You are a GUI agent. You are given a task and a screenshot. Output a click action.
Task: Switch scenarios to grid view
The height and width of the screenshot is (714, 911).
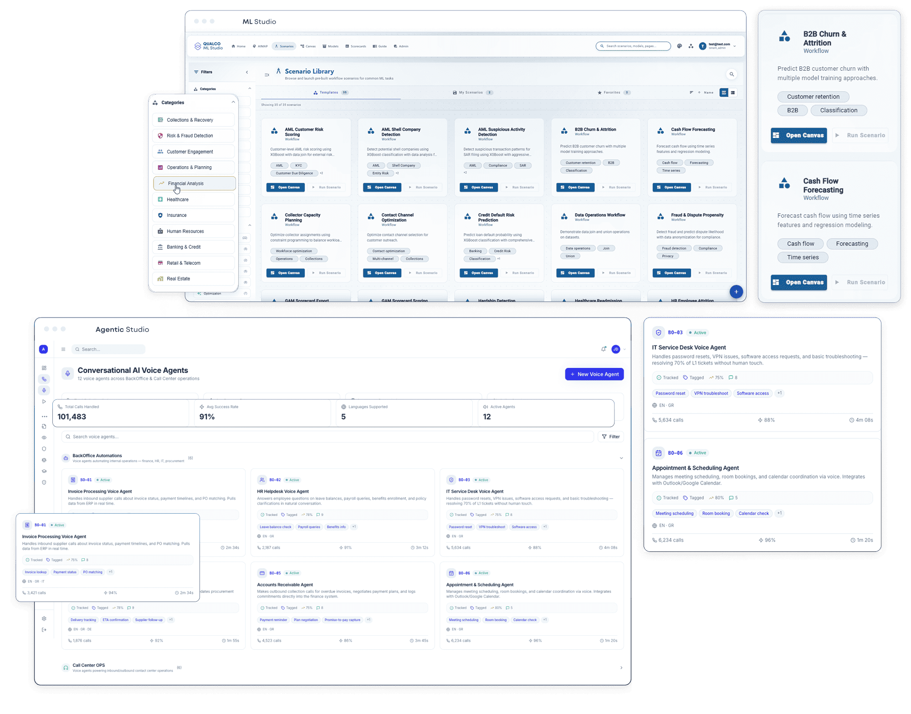click(724, 92)
